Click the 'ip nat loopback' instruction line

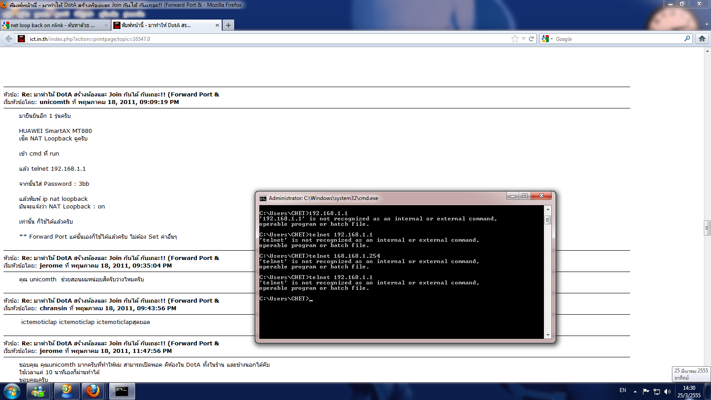(53, 199)
